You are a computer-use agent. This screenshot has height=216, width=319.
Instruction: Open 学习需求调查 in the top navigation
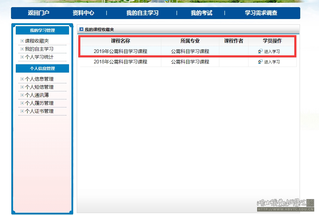261,13
